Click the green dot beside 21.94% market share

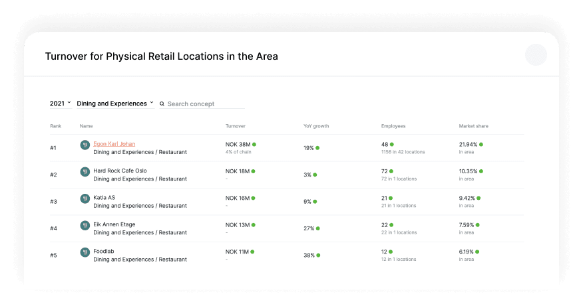click(481, 144)
